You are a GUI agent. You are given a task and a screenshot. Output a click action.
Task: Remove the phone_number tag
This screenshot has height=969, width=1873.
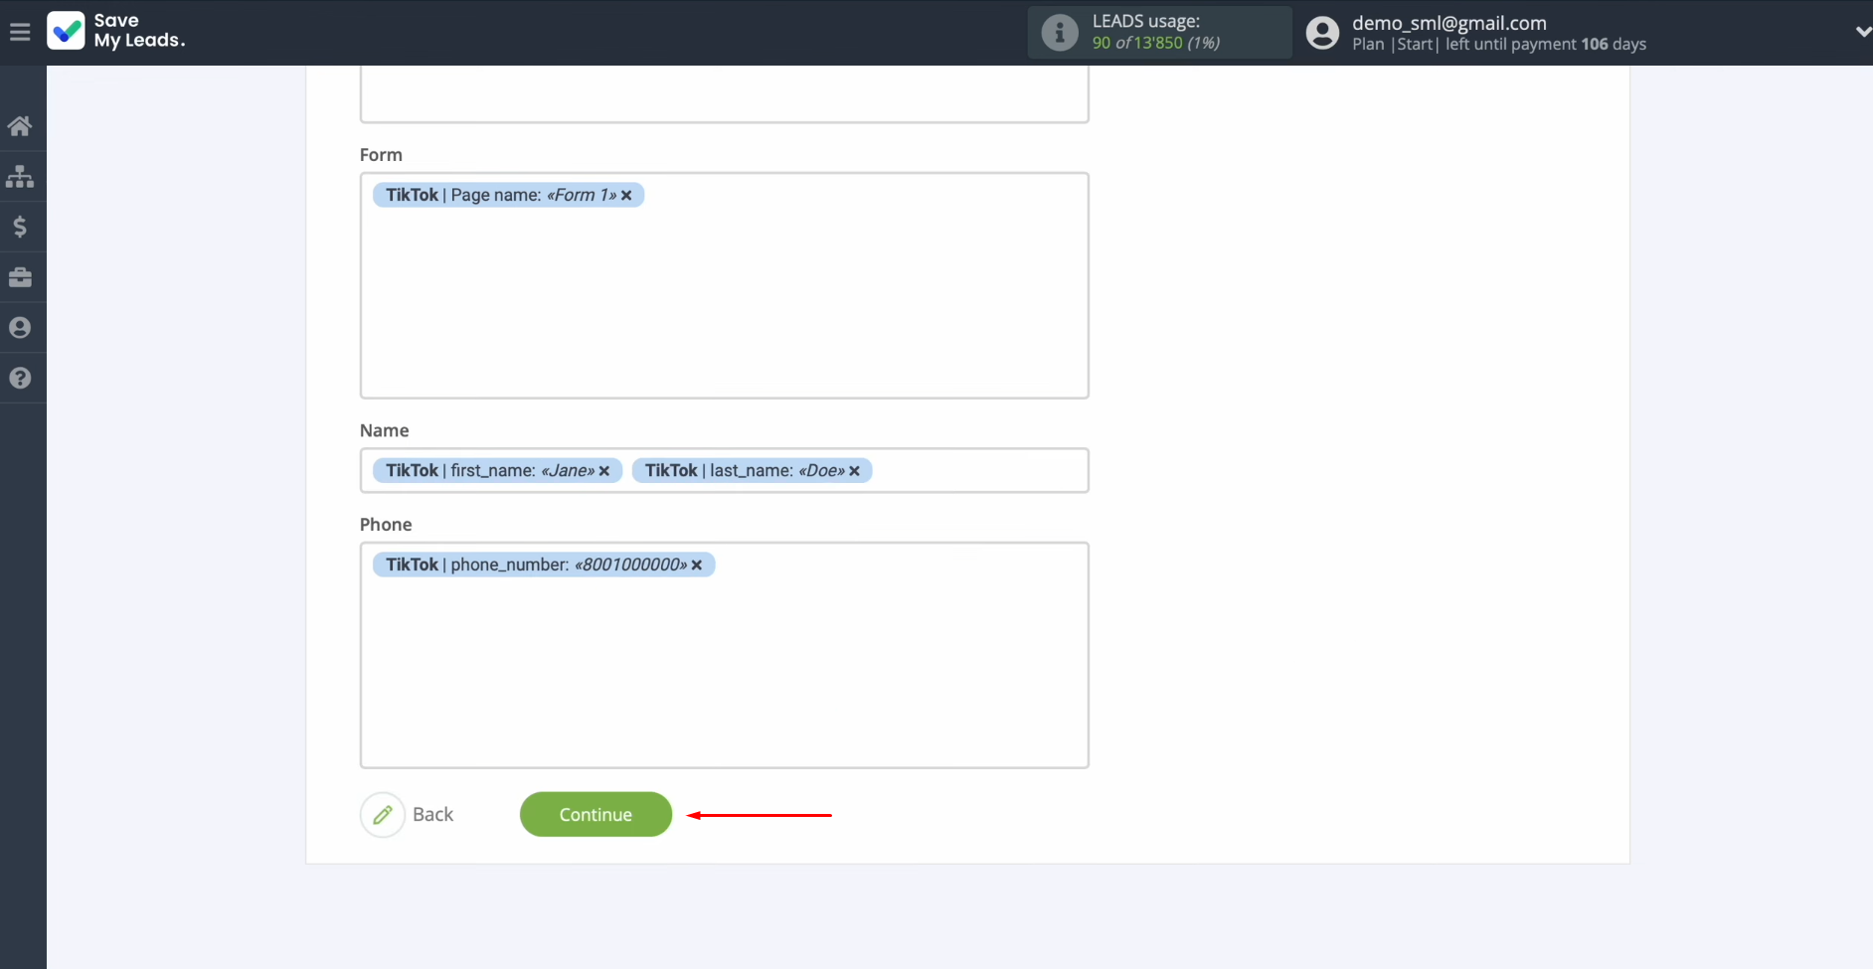[x=697, y=565]
